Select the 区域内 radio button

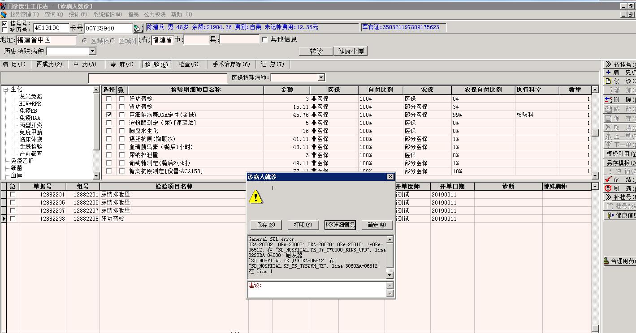pyautogui.click(x=85, y=41)
